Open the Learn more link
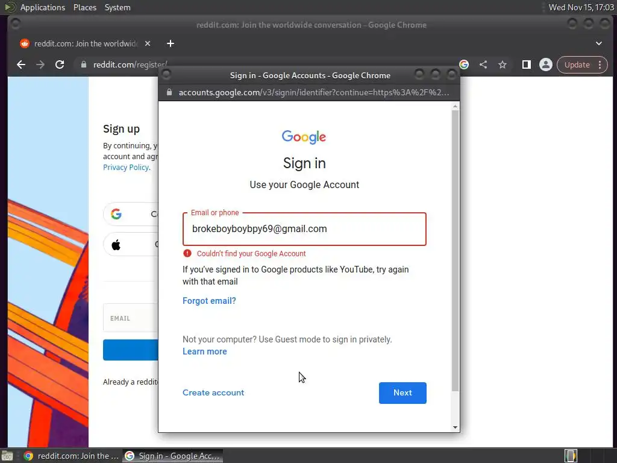The height and width of the screenshot is (463, 617). [205, 351]
